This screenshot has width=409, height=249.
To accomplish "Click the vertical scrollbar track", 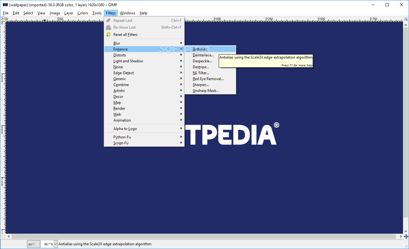I will [406, 122].
